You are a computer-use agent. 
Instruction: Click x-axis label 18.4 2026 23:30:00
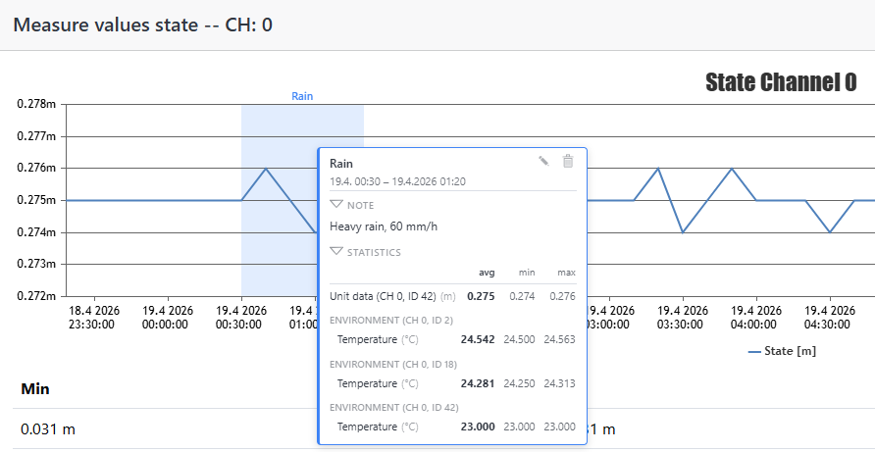tap(94, 317)
